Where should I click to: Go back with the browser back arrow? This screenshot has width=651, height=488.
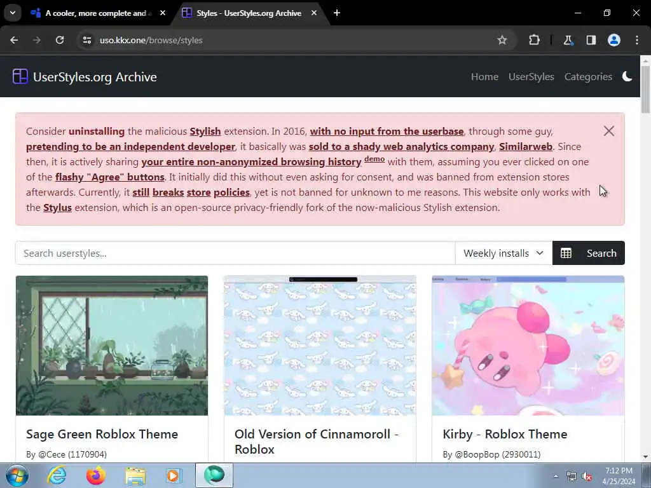tap(14, 40)
